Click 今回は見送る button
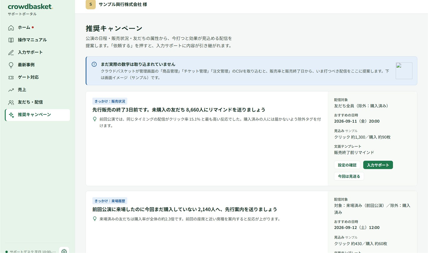The width and height of the screenshot is (428, 253). pos(349,176)
